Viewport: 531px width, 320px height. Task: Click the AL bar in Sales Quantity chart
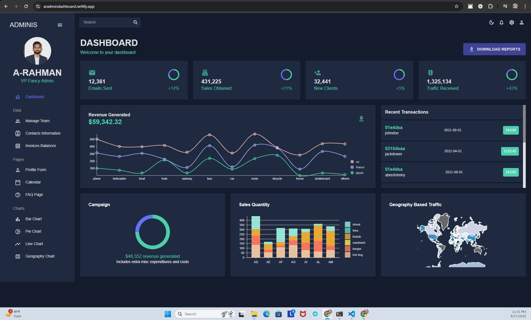tap(318, 241)
